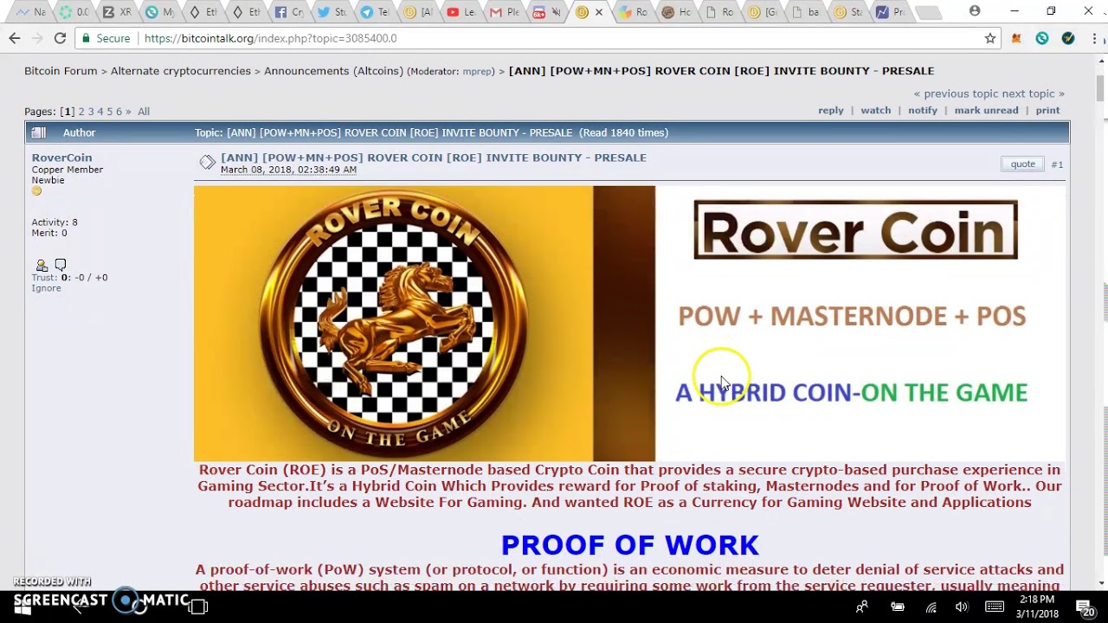Switch to the YouTube Le tab
This screenshot has height=623, width=1108.
(462, 12)
